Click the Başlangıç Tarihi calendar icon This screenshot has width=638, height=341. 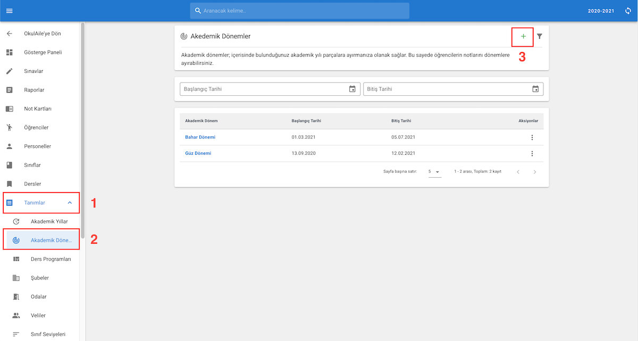click(352, 89)
